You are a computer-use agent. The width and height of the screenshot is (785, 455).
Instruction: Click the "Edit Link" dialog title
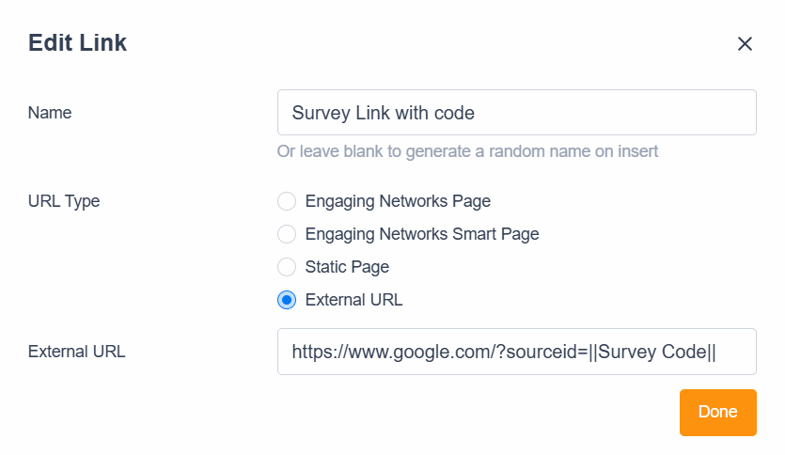(x=77, y=42)
